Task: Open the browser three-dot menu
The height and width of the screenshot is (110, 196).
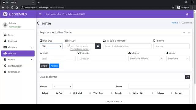Action: (x=193, y=7)
